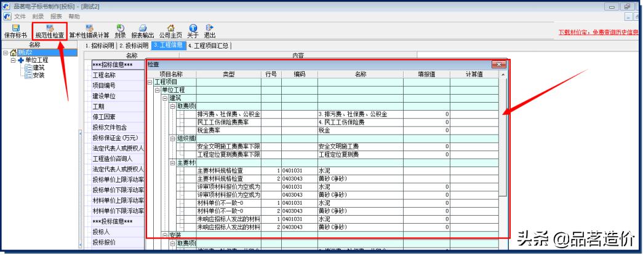Click 民工工伤保险费费率 in 检查 table

point(229,122)
